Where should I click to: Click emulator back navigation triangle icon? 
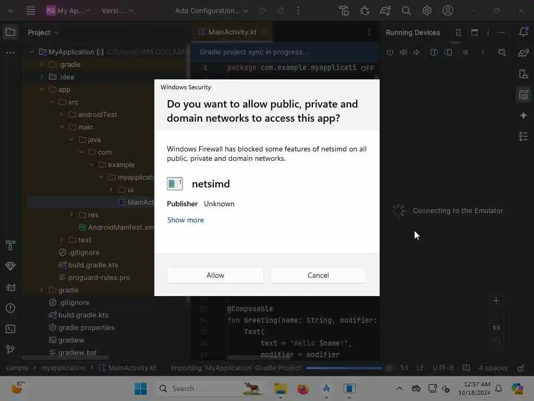465,52
